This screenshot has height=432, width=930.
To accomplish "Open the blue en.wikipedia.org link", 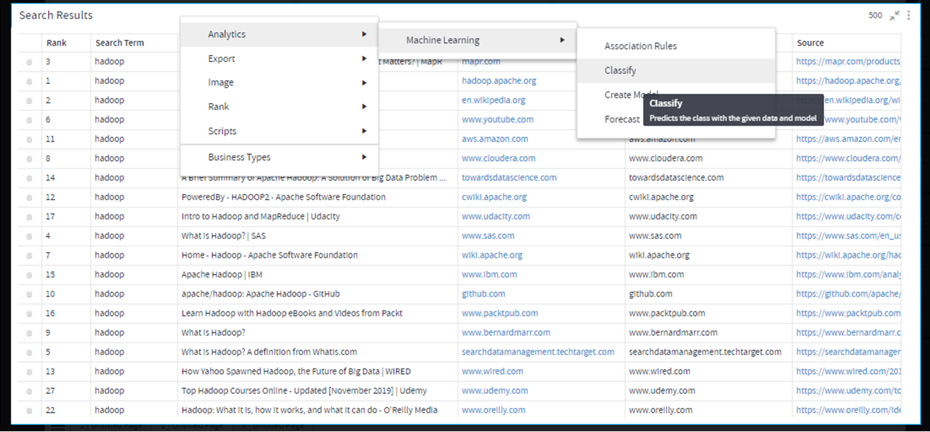I will click(x=494, y=100).
